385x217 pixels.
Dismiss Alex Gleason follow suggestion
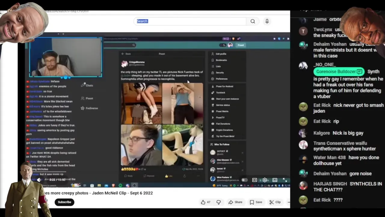point(242,161)
